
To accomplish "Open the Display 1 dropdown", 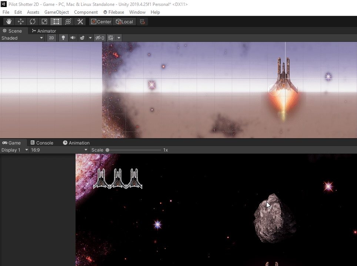I will pyautogui.click(x=14, y=150).
